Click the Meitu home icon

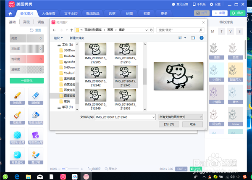point(10,14)
